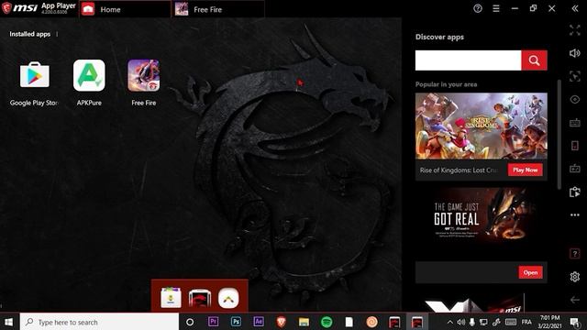Open the orange swirl taskbar icon
Image resolution: width=587 pixels, height=330 pixels.
click(371, 322)
